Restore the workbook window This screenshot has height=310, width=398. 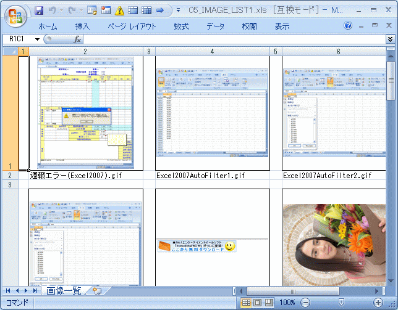375,25
